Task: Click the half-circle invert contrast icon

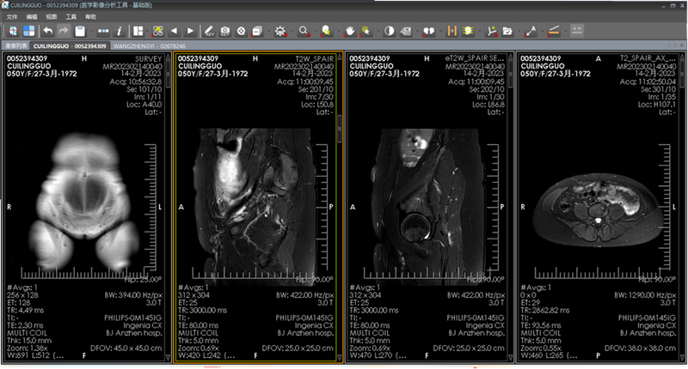Action: pyautogui.click(x=390, y=31)
